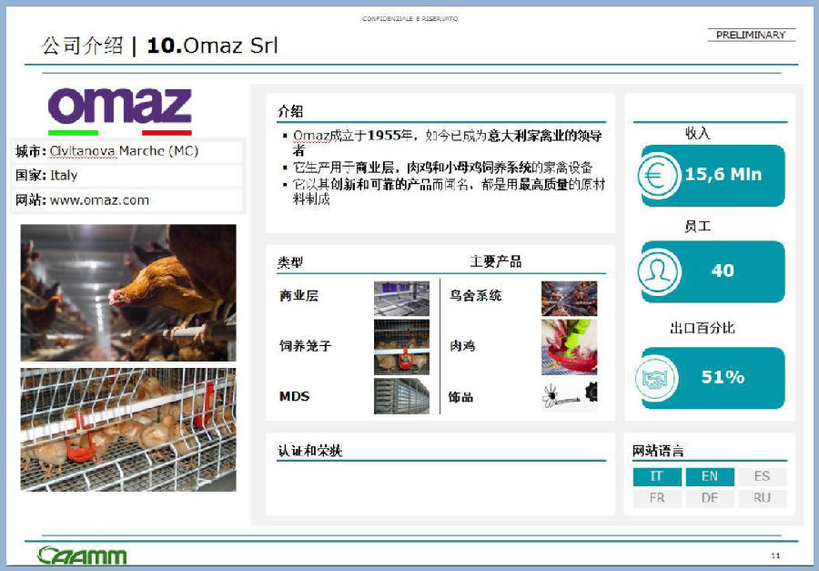This screenshot has height=571, width=819.
Task: Click the 主要产品 heading
Action: 495,261
